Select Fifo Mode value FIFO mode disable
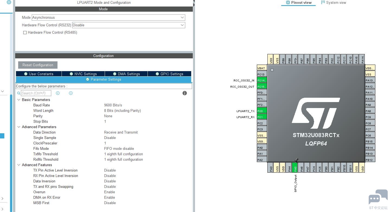The height and width of the screenshot is (212, 390). pyautogui.click(x=119, y=148)
